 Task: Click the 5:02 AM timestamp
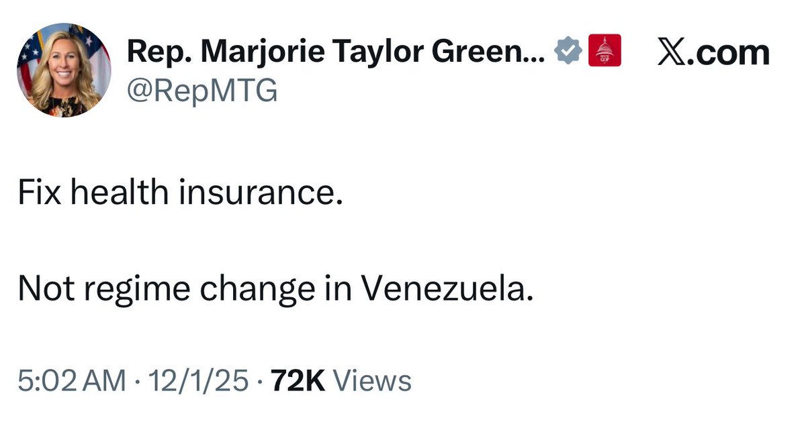pyautogui.click(x=72, y=381)
